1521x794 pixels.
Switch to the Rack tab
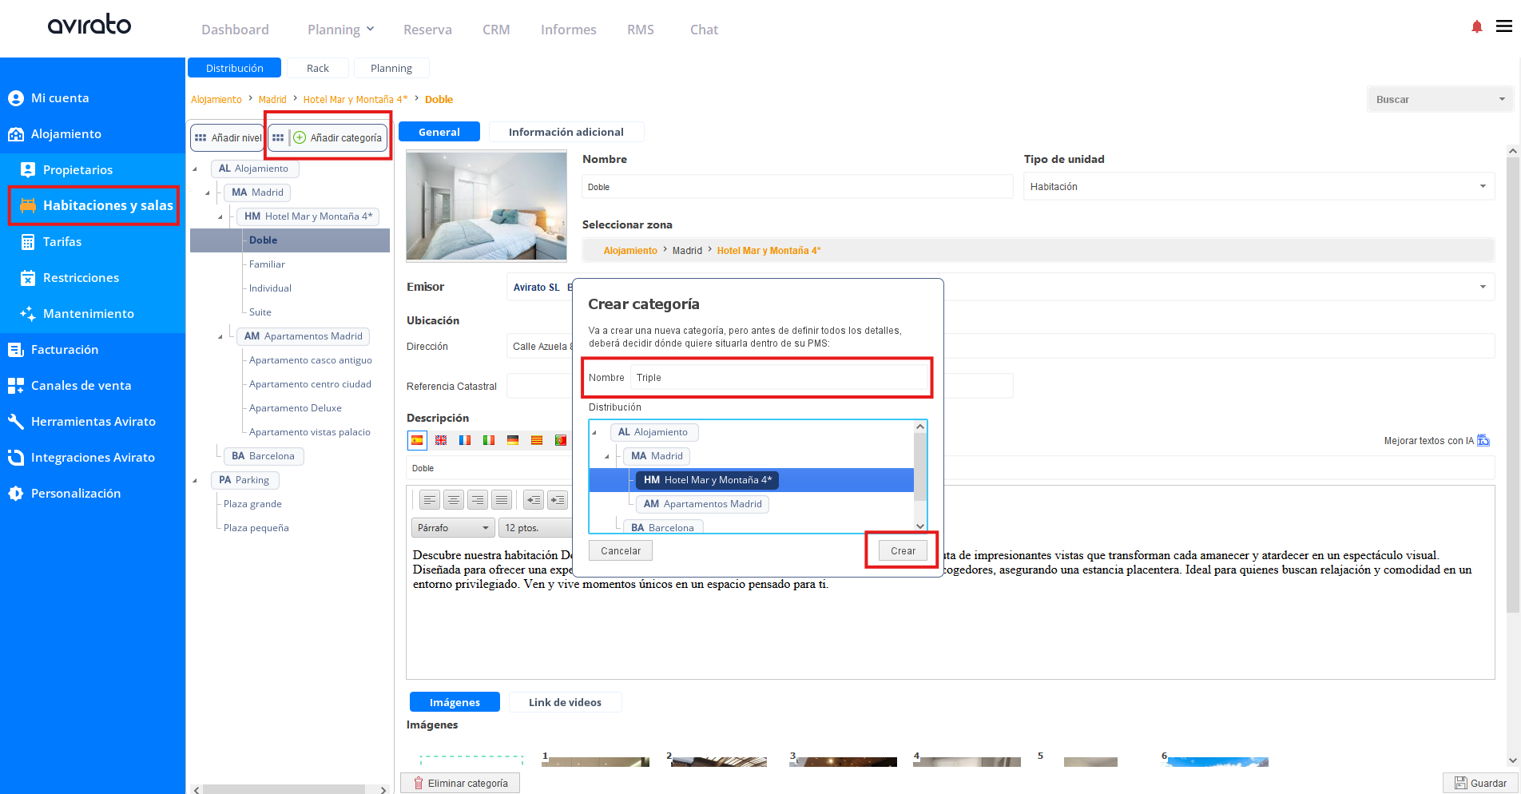tap(318, 68)
